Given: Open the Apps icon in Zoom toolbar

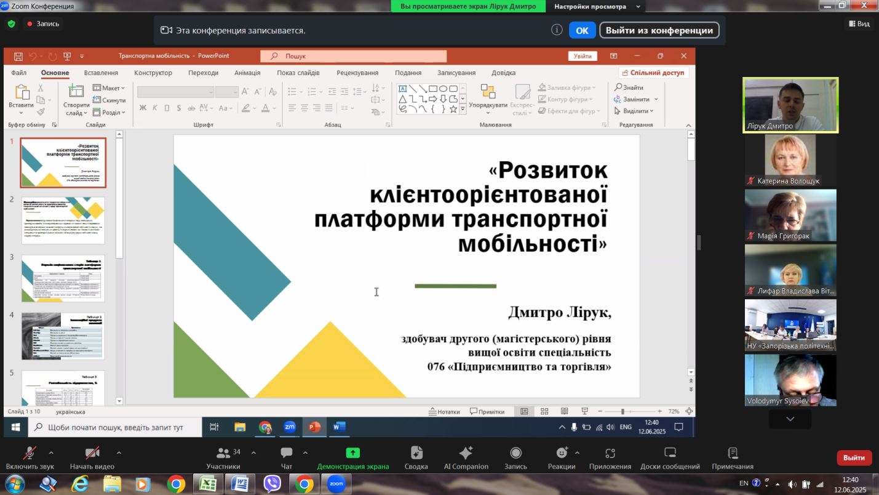Looking at the screenshot, I should coord(610,454).
